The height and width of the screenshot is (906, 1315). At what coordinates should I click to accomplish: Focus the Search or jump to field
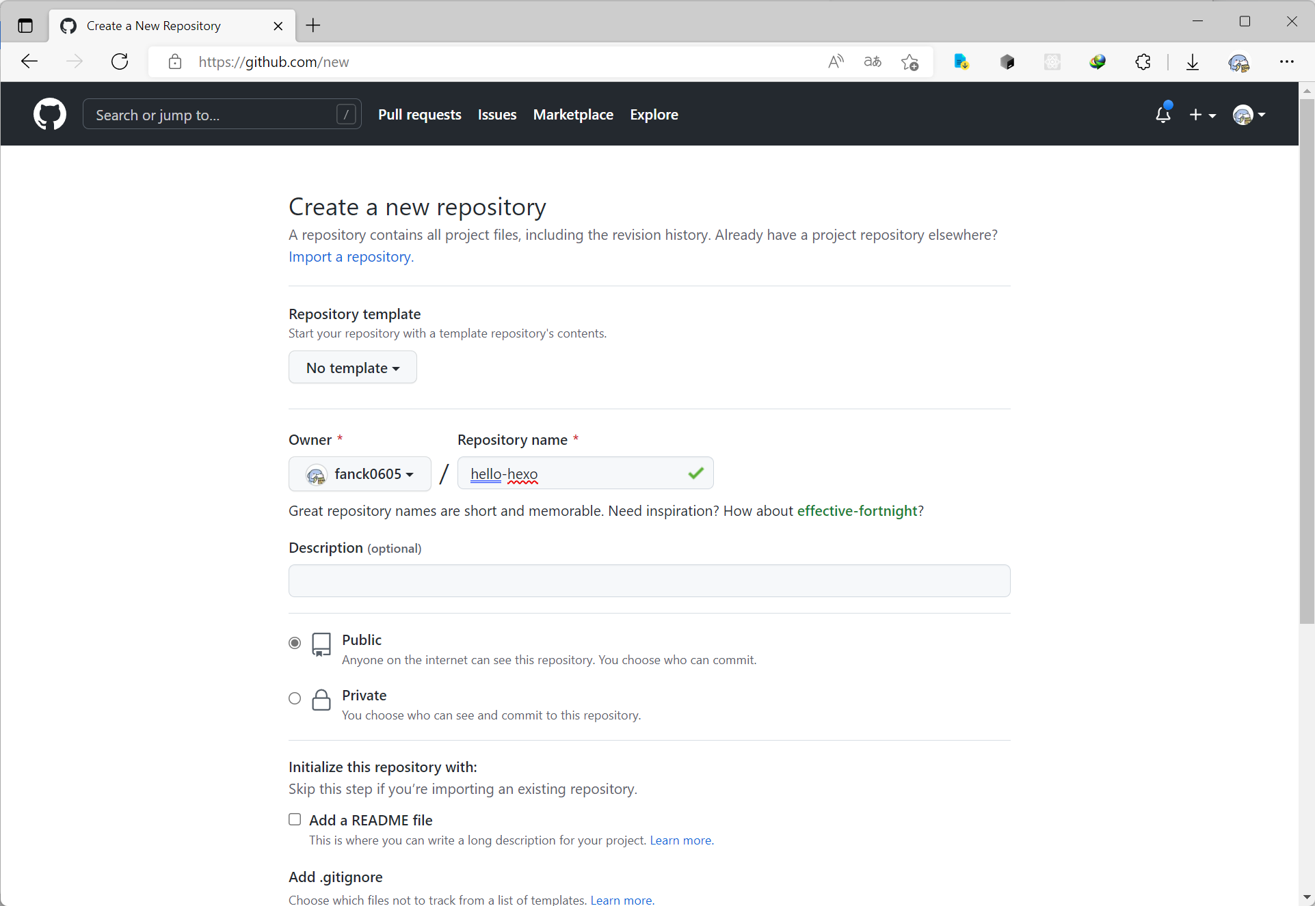[x=222, y=114]
